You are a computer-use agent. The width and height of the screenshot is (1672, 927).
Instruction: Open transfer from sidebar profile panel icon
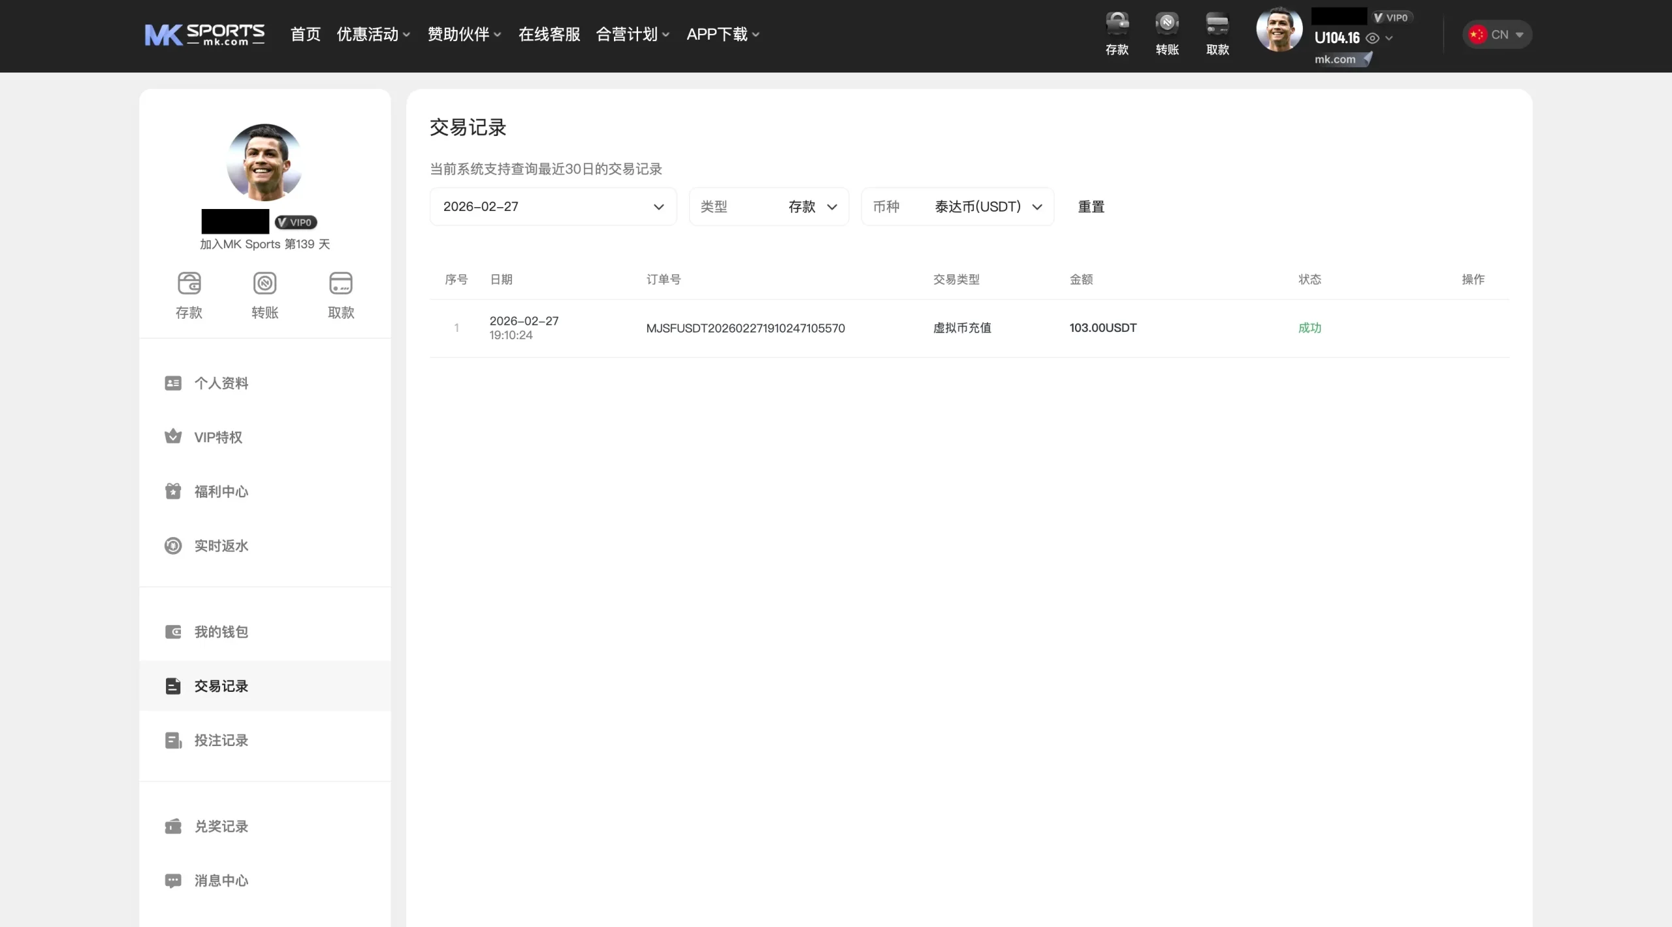(265, 284)
